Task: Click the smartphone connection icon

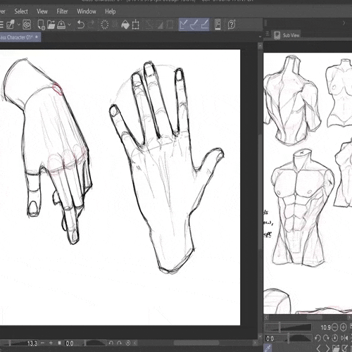Action: tap(218, 25)
